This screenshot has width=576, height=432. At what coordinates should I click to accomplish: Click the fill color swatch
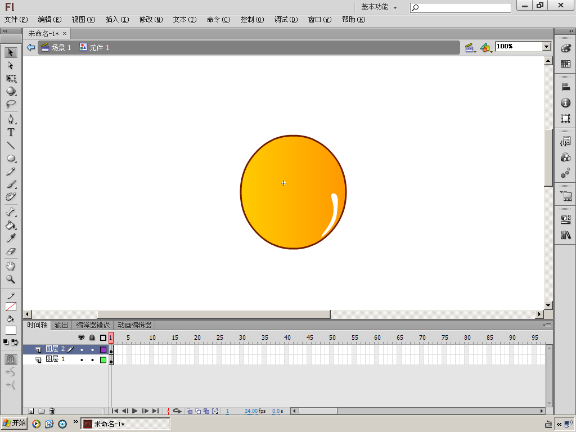point(11,330)
